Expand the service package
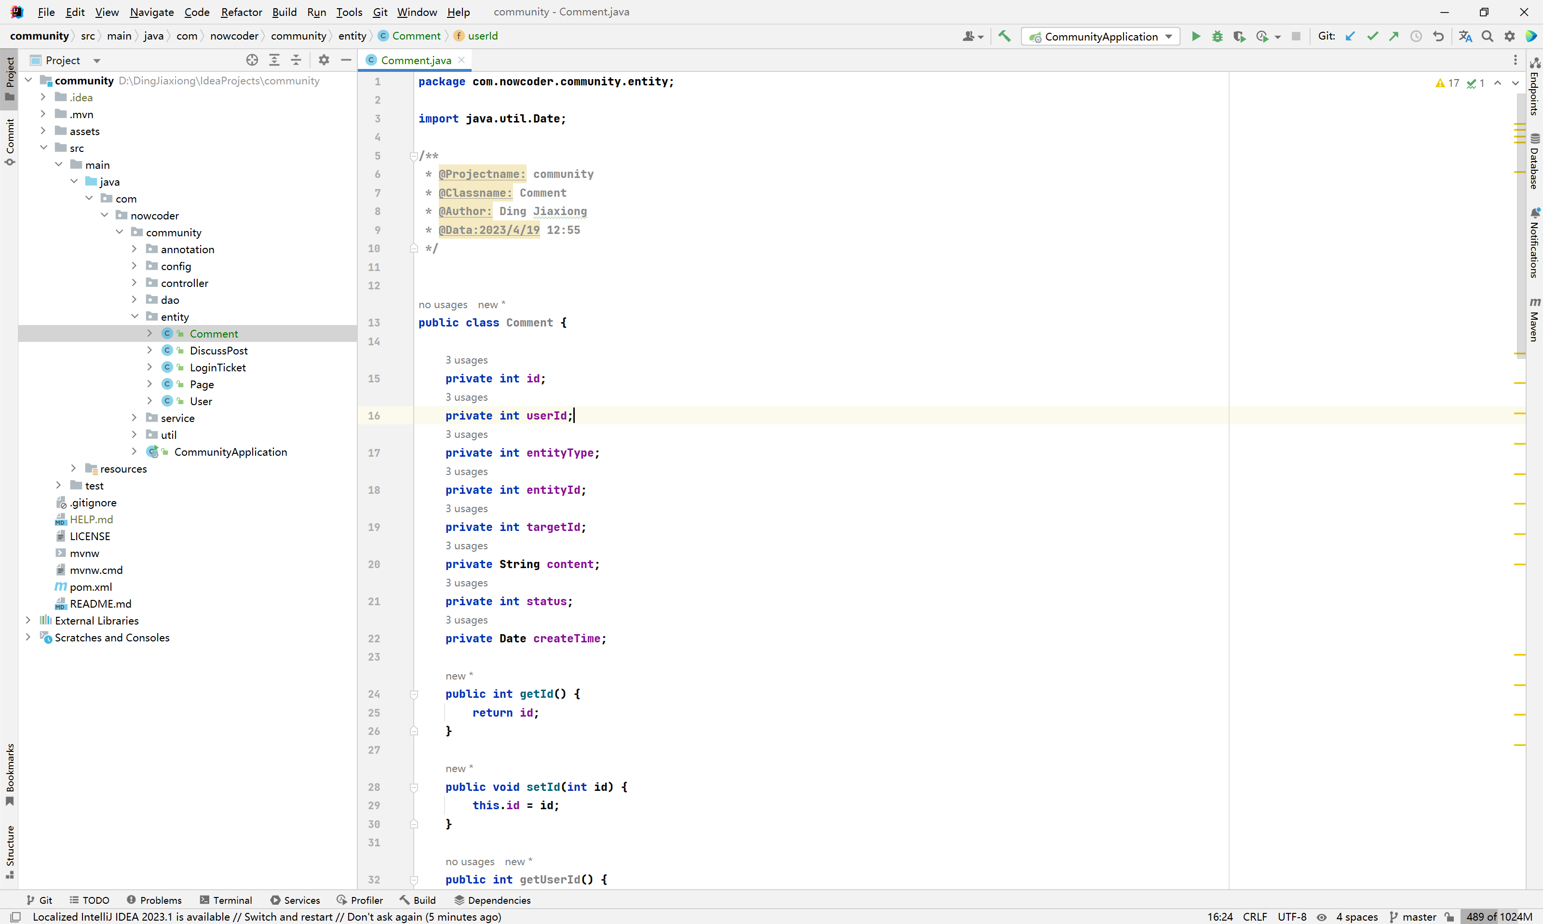This screenshot has width=1543, height=924. pyautogui.click(x=134, y=417)
